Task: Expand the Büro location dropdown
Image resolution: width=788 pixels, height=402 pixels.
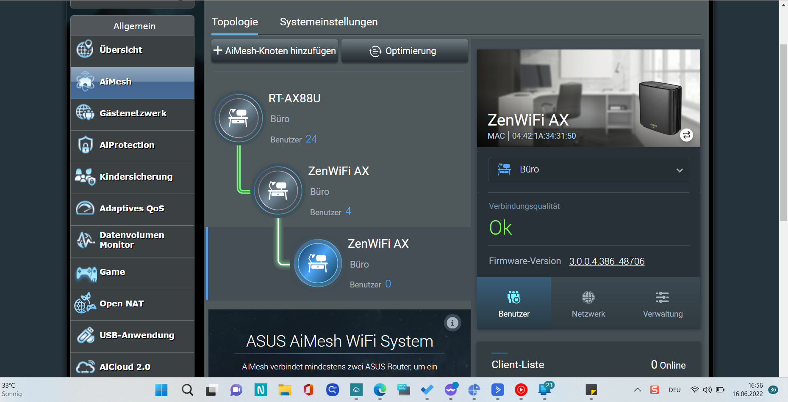Action: tap(588, 170)
